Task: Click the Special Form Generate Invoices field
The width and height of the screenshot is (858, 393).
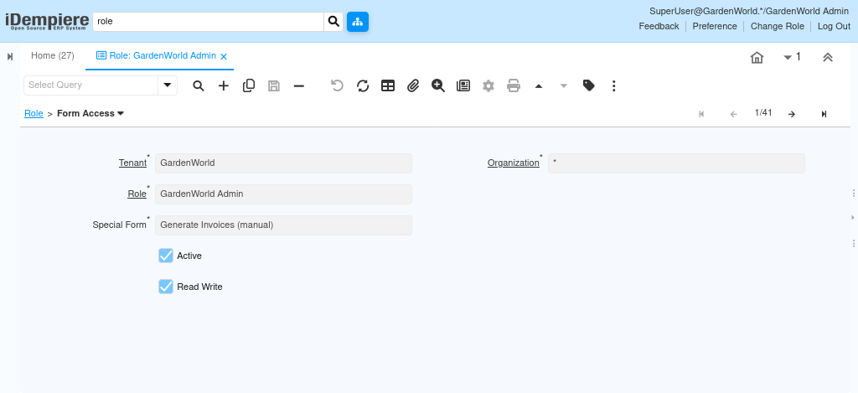Action: pyautogui.click(x=283, y=225)
